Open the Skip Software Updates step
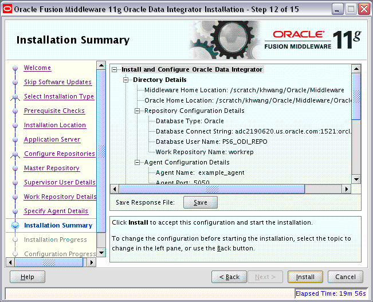 coord(58,82)
